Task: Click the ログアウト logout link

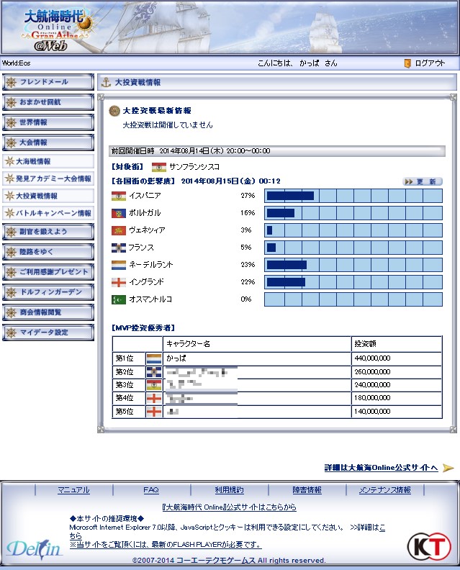Action: point(430,63)
